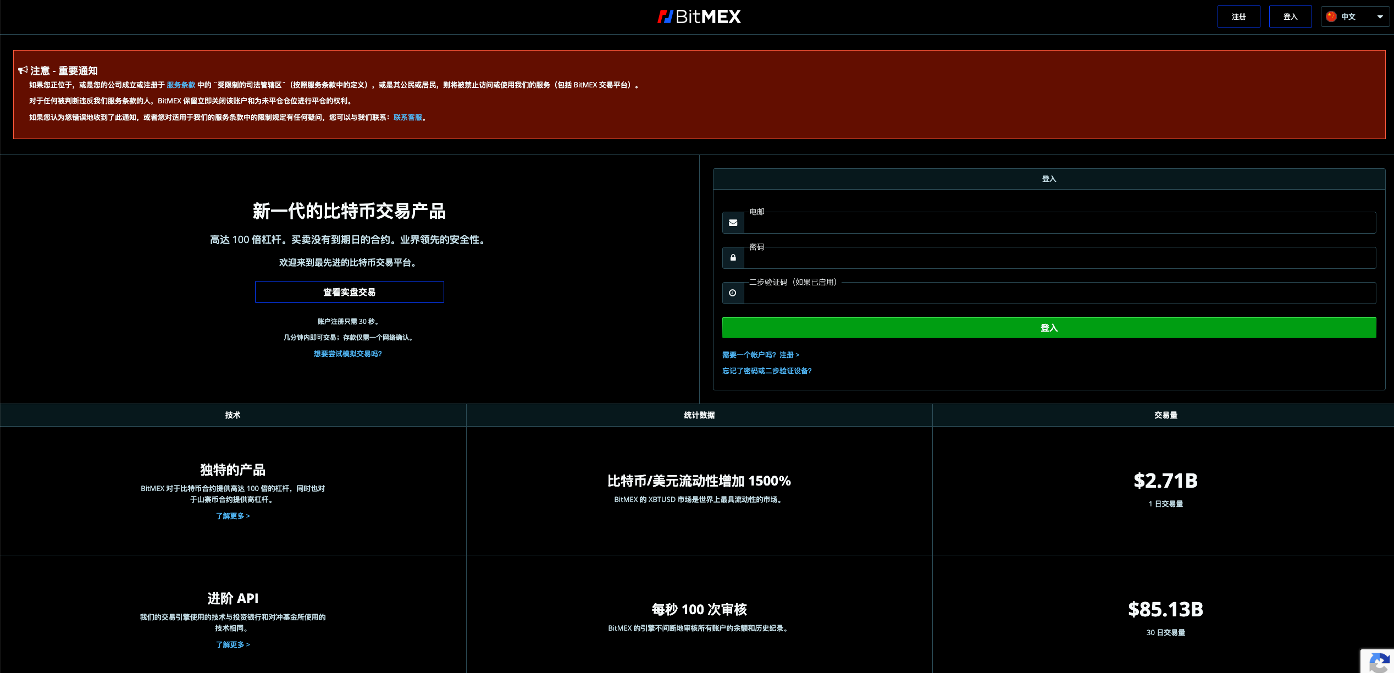The width and height of the screenshot is (1394, 673).
Task: Focus the 电邮 input field
Action: coord(1060,223)
